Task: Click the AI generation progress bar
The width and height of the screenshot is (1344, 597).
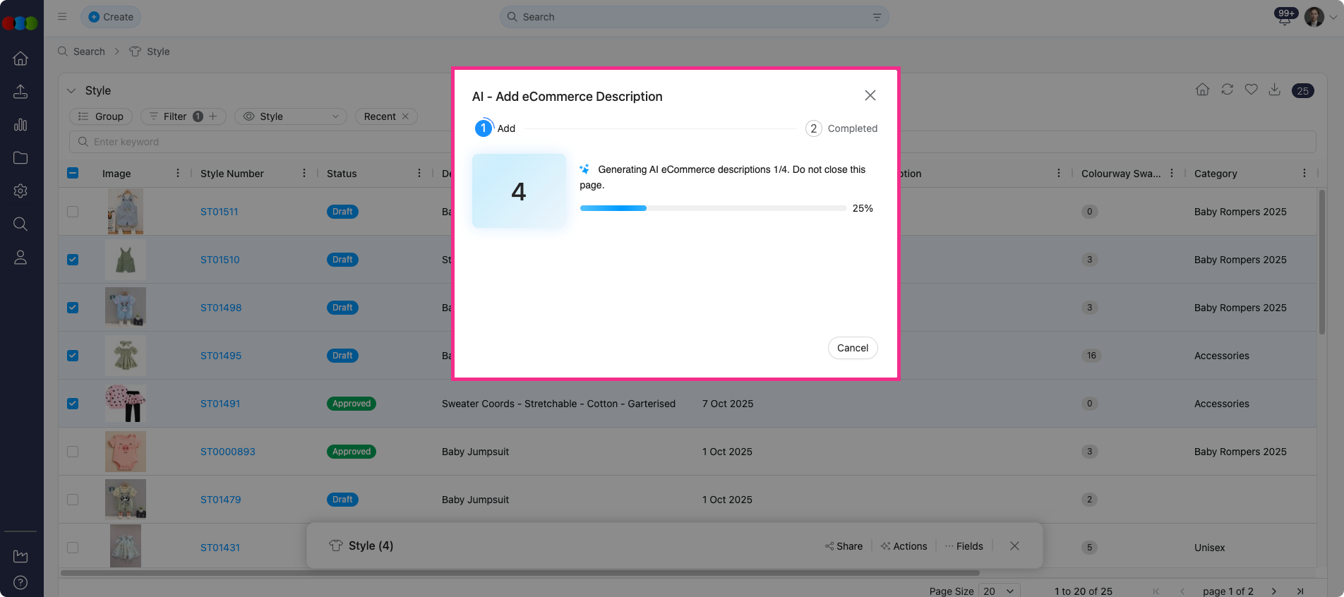Action: point(713,208)
